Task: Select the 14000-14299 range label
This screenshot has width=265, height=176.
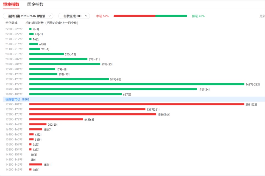Action: [x=14, y=170]
